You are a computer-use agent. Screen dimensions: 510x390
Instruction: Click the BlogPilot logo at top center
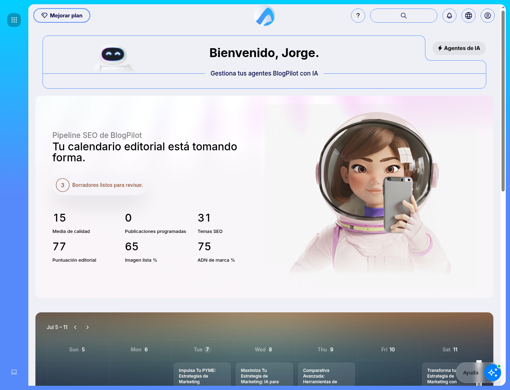pyautogui.click(x=265, y=16)
